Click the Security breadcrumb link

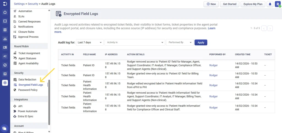[x=33, y=4]
